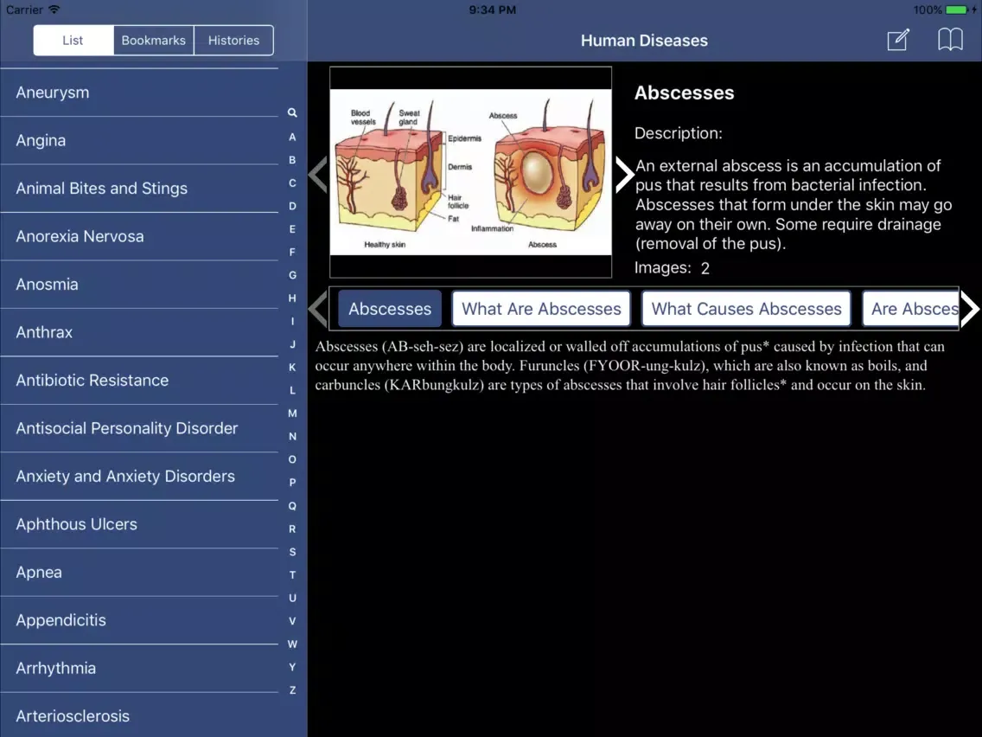Viewport: 982px width, 737px height.
Task: Jump to letter D in index
Action: click(292, 206)
